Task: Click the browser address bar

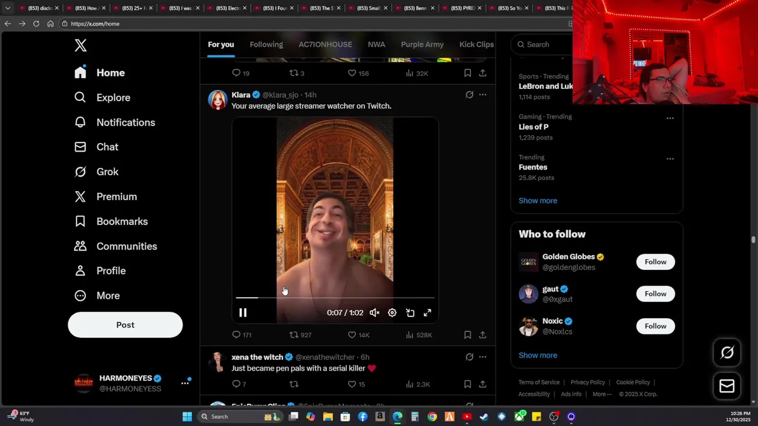Action: pyautogui.click(x=314, y=24)
